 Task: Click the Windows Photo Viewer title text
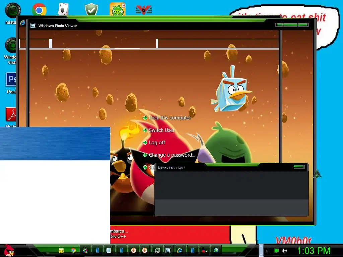click(58, 26)
